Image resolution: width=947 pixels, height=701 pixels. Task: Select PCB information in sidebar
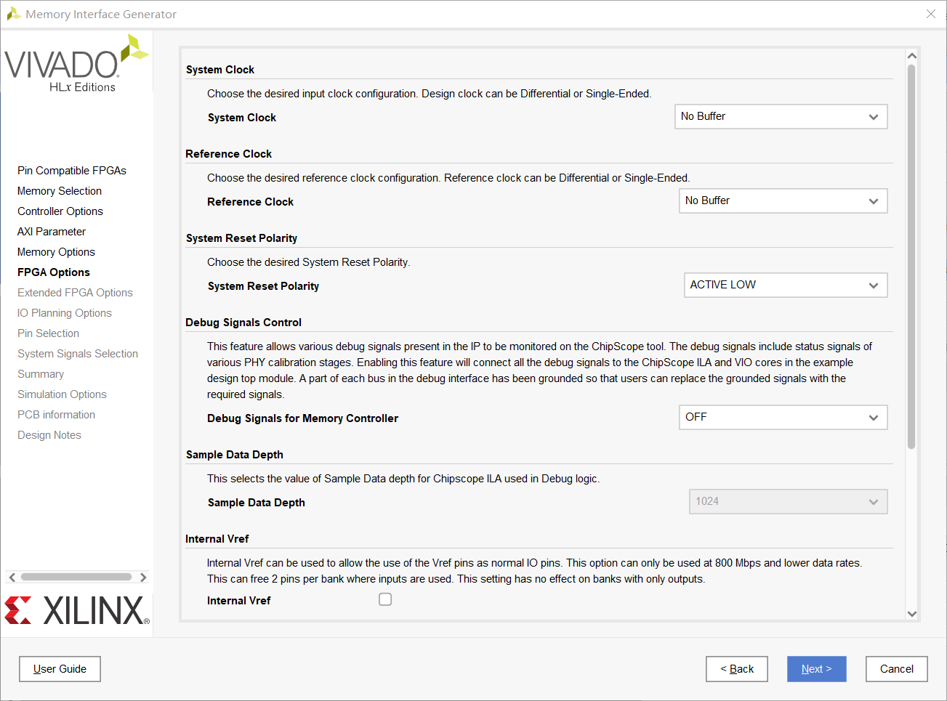[x=56, y=415]
